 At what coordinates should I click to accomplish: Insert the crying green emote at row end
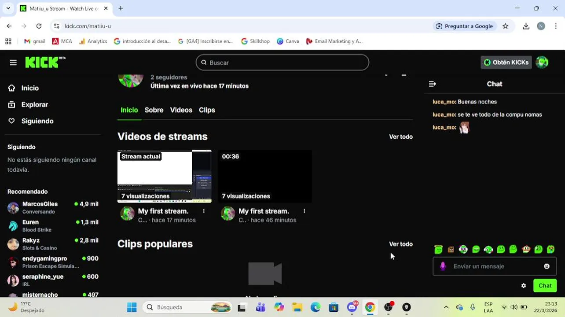click(x=550, y=250)
